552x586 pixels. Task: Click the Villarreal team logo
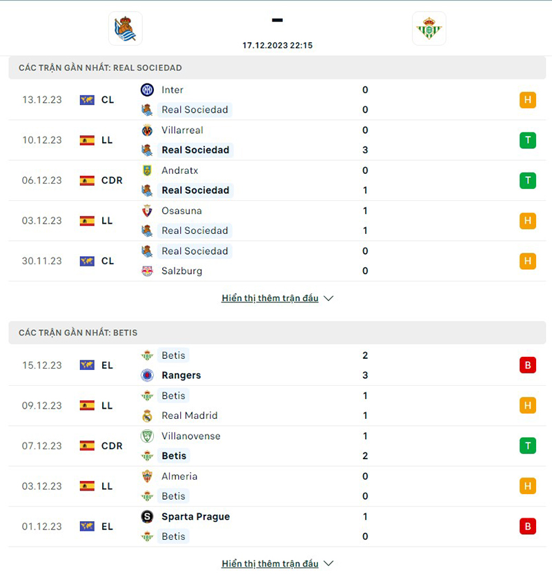click(148, 130)
